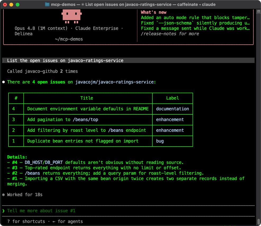Click the green zoom window button
Viewport: 261px width, 226px height.
tap(17, 4)
